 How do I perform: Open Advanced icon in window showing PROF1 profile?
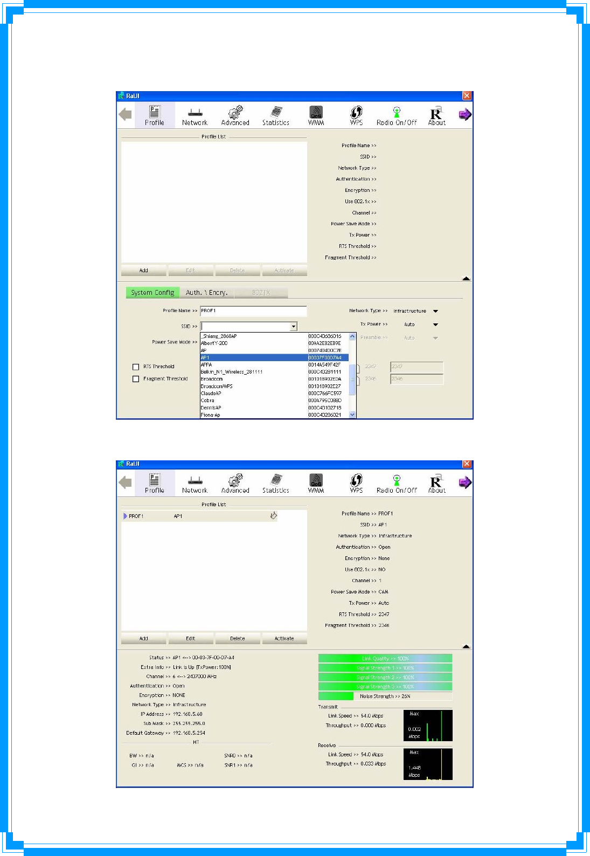[x=235, y=484]
